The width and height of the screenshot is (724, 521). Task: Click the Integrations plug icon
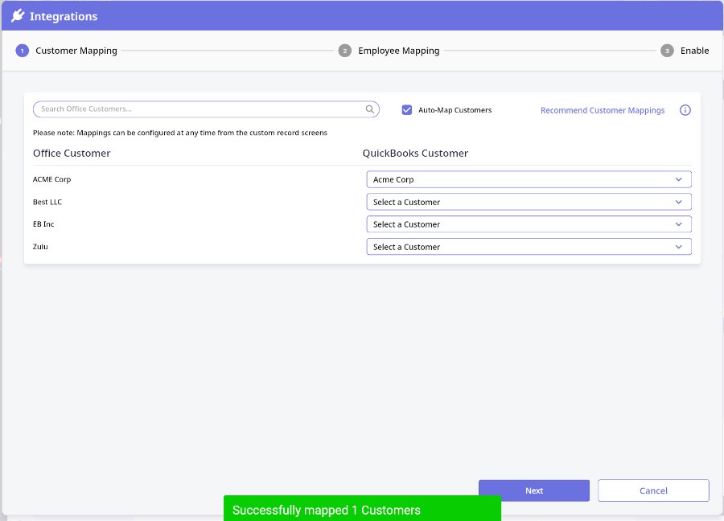18,16
